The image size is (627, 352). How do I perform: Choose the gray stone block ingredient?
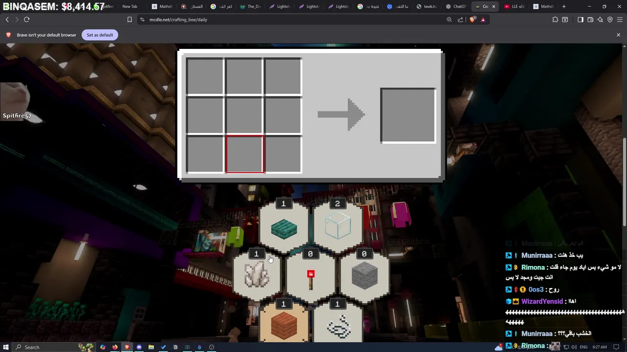pyautogui.click(x=364, y=277)
